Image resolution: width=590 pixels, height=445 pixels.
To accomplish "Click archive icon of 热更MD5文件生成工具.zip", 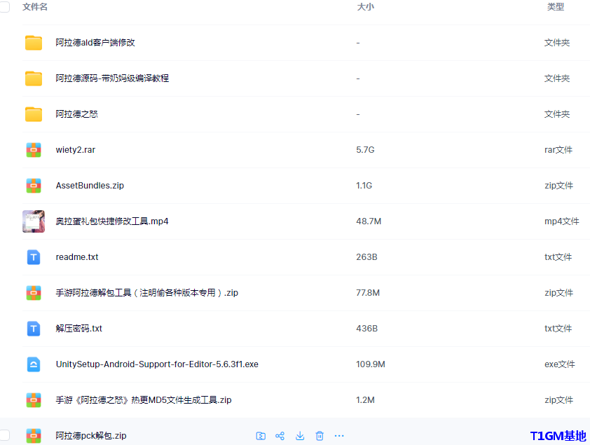I will click(34, 400).
